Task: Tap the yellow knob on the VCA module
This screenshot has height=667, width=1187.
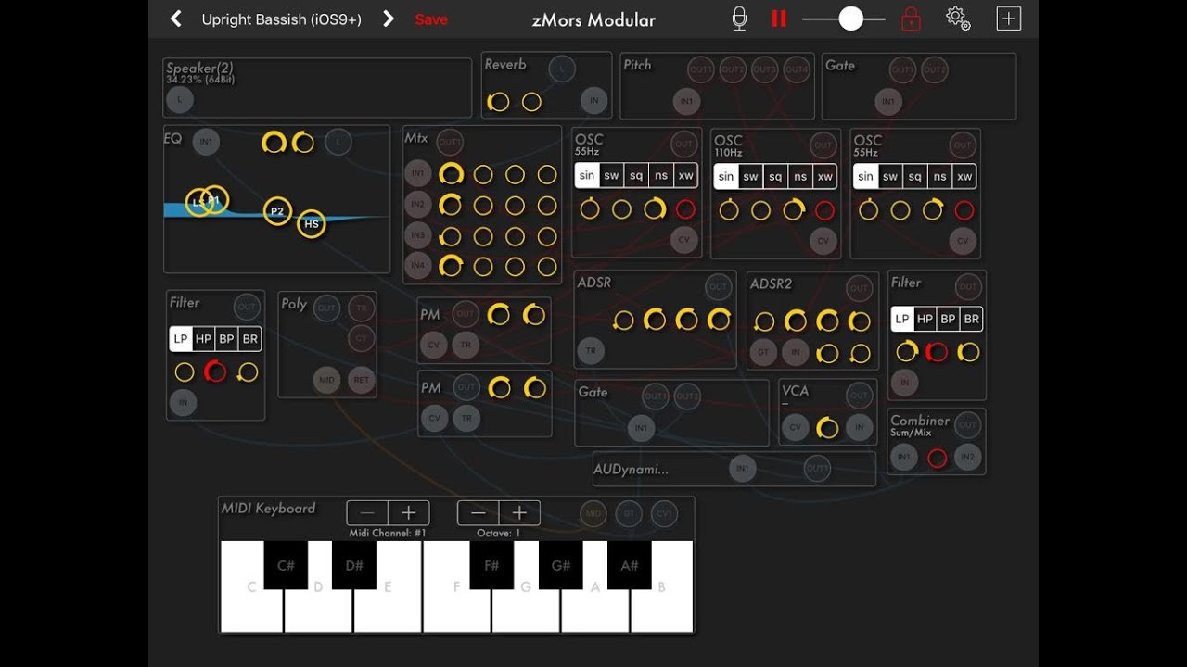Action: pos(827,428)
